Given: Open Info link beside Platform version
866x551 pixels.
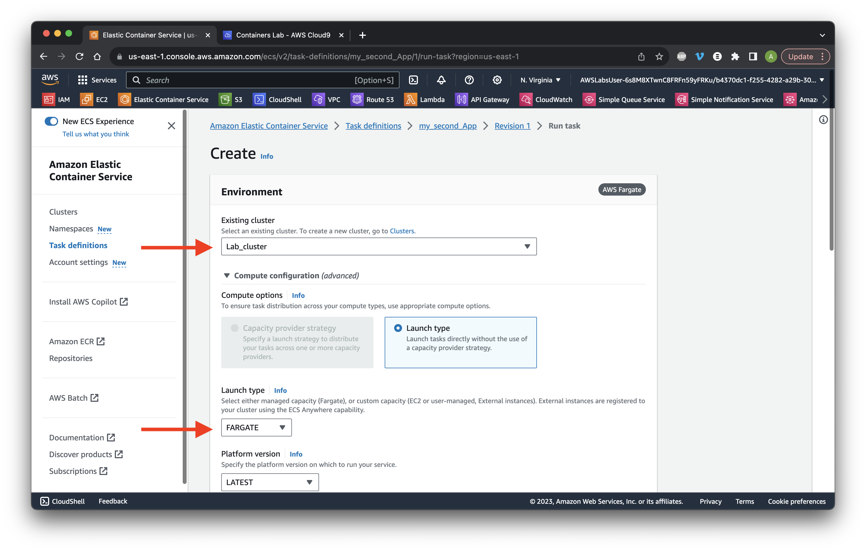Looking at the screenshot, I should pos(296,454).
